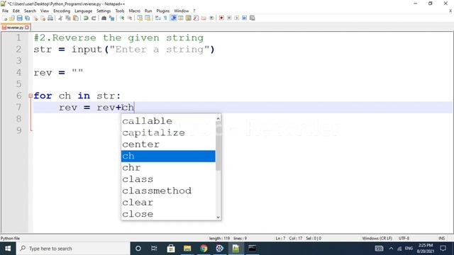This screenshot has height=255, width=454.
Task: Print the document toolbar icon
Action: click(x=50, y=18)
